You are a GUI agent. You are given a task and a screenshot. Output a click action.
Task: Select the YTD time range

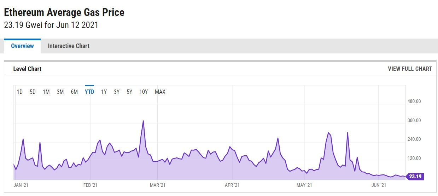point(89,92)
